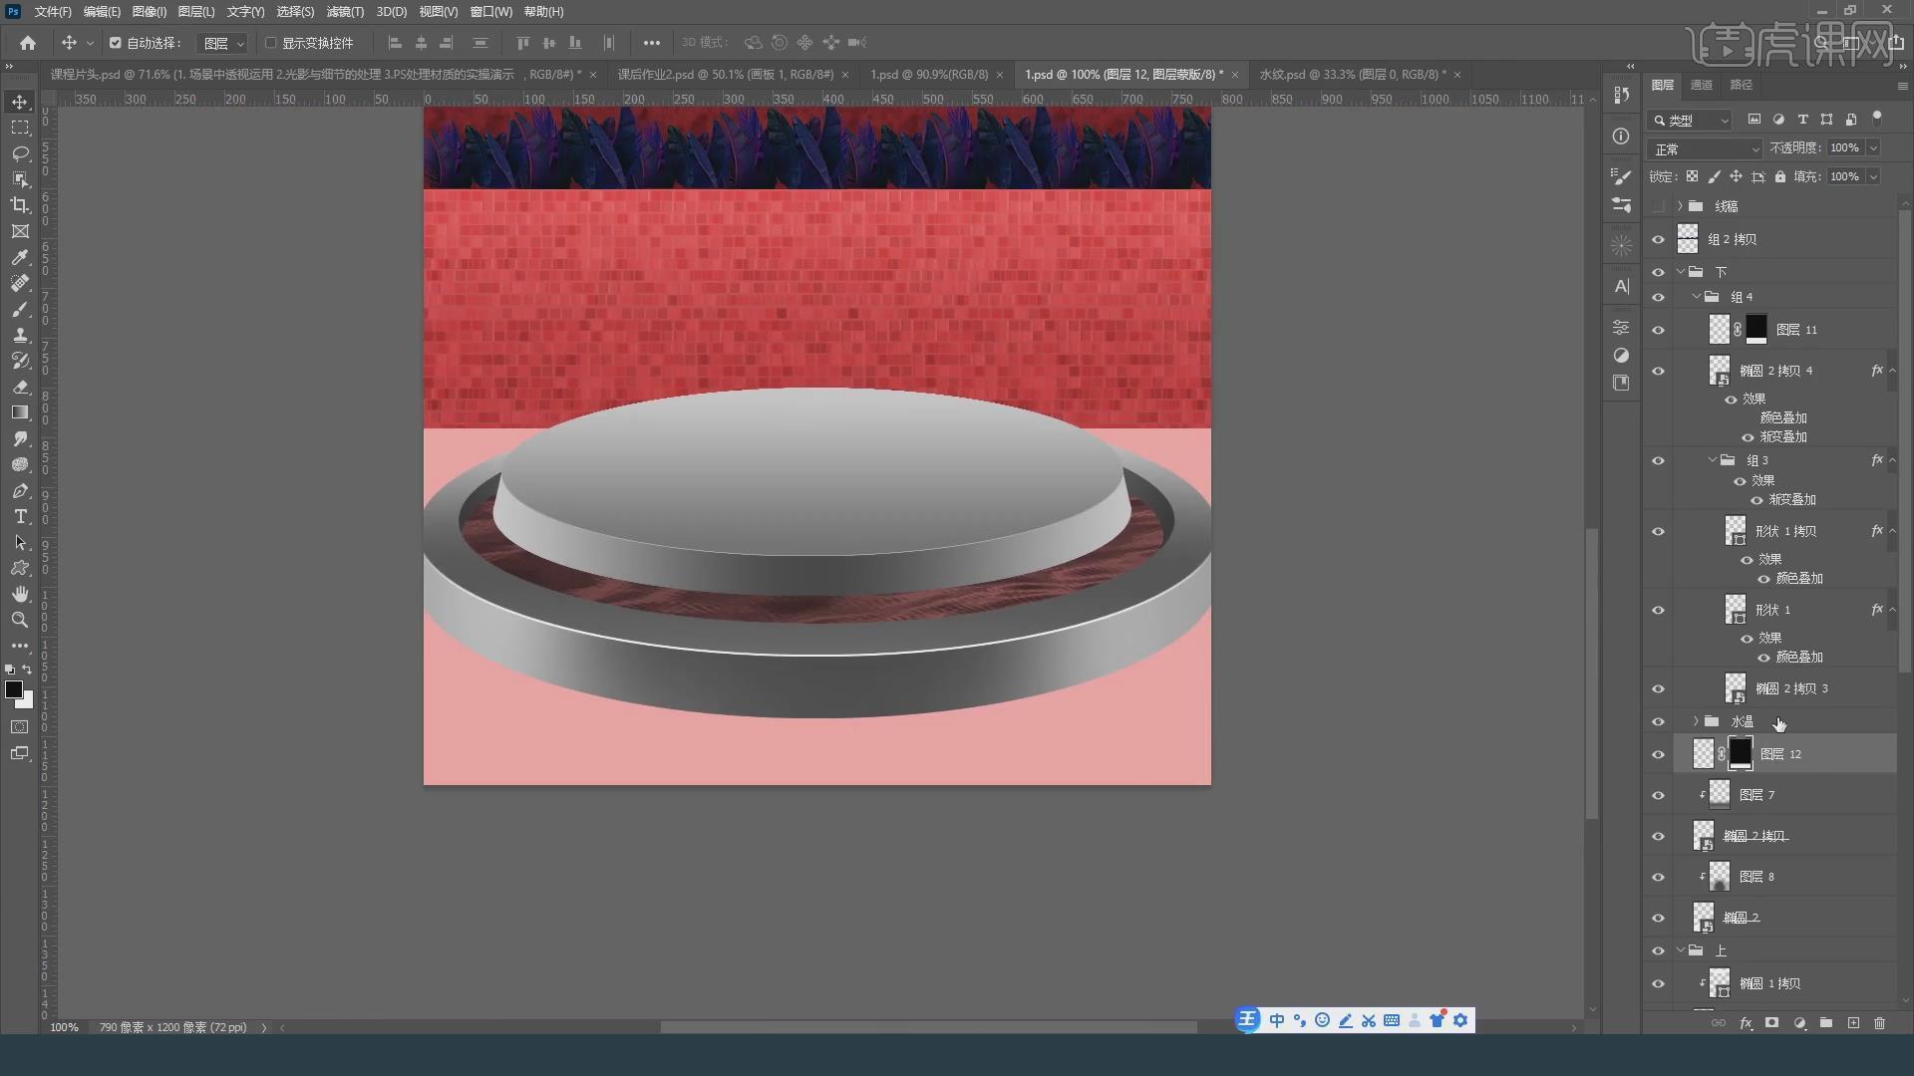Image resolution: width=1914 pixels, height=1076 pixels.
Task: Switch to the 通道 tab
Action: (x=1702, y=86)
